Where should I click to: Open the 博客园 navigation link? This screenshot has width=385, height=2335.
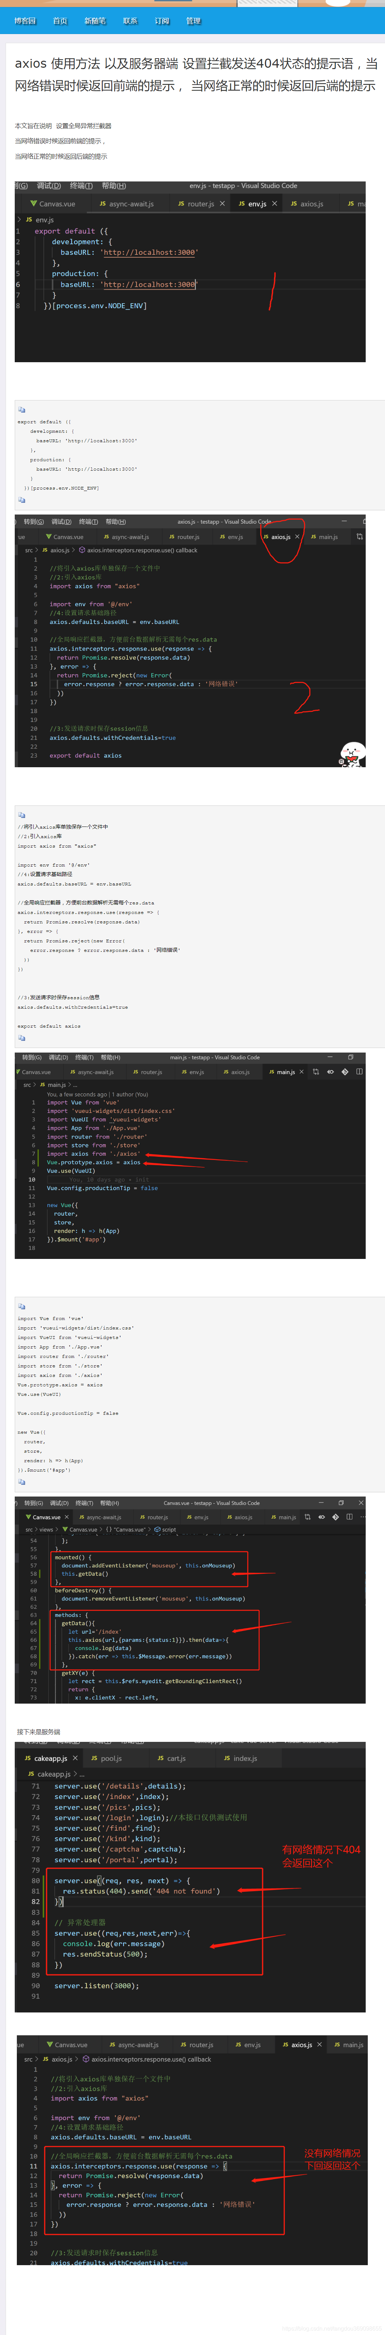pos(25,21)
